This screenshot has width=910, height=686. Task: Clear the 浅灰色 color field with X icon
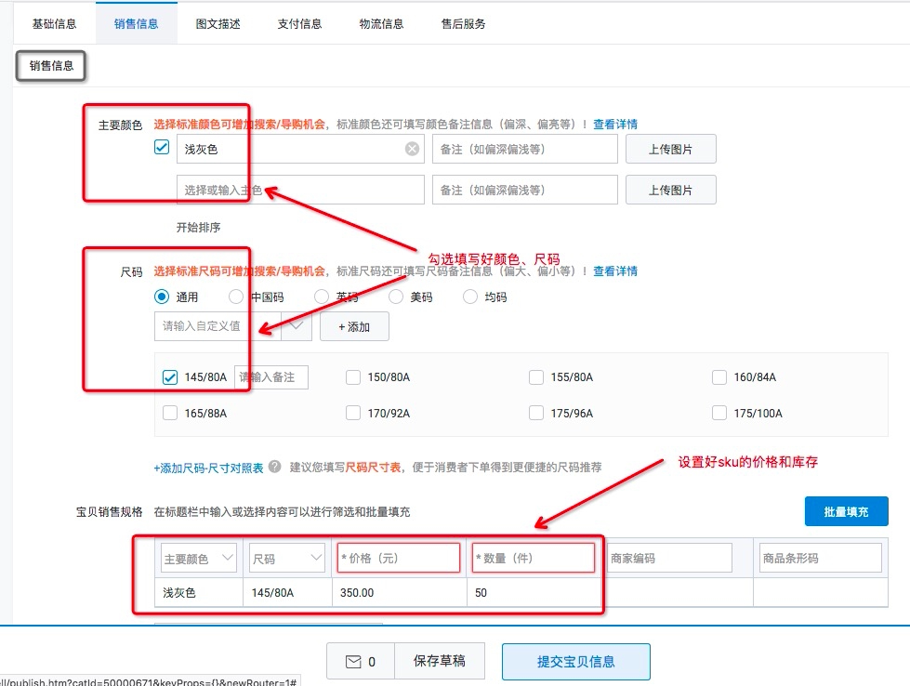412,149
